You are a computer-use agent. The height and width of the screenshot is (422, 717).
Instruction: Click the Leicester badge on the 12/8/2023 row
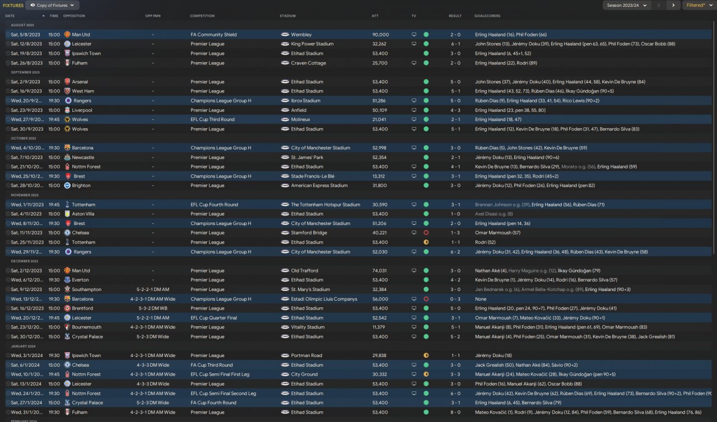[67, 44]
